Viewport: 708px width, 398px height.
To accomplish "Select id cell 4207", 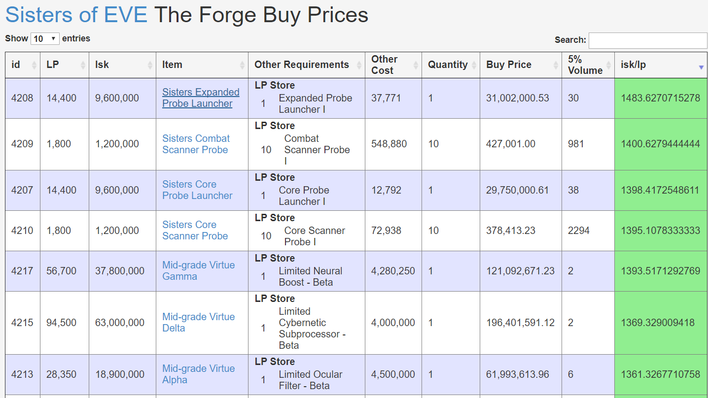I will 22,190.
